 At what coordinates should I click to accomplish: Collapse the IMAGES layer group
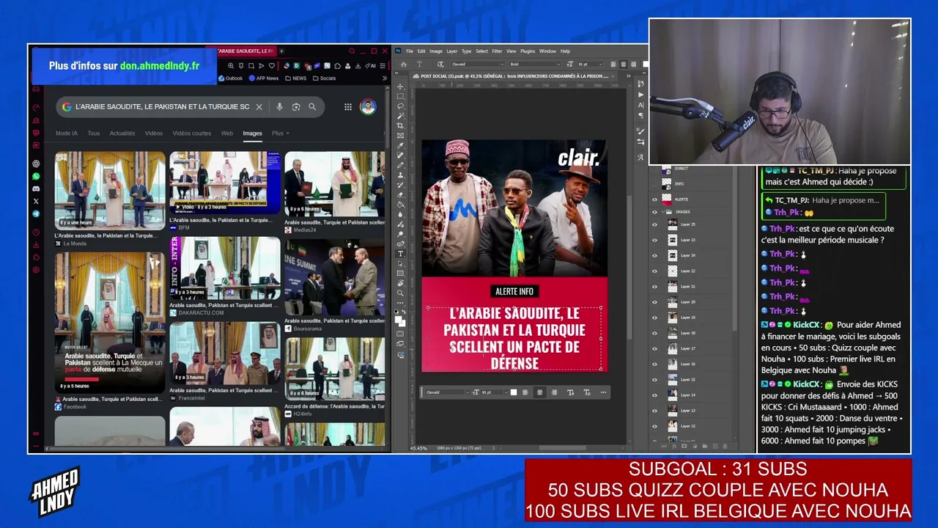pos(664,212)
